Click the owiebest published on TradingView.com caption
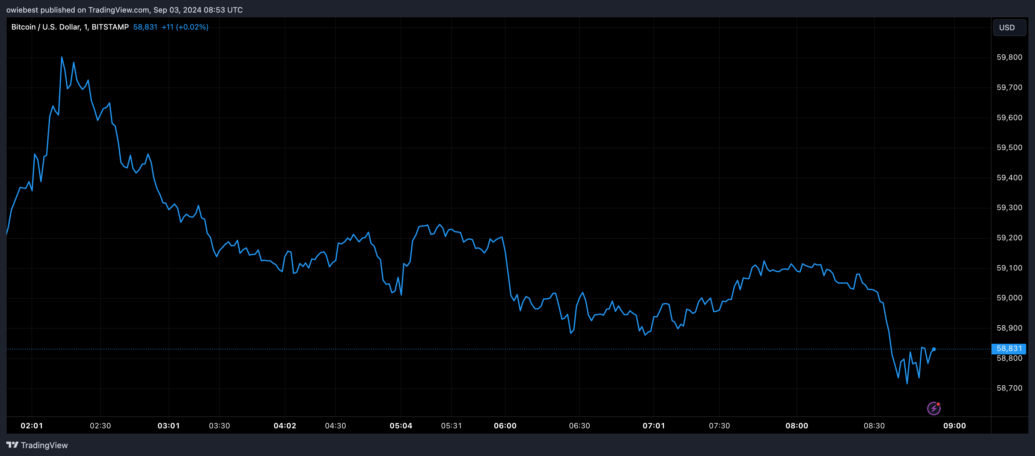The height and width of the screenshot is (456, 1035). coord(124,10)
